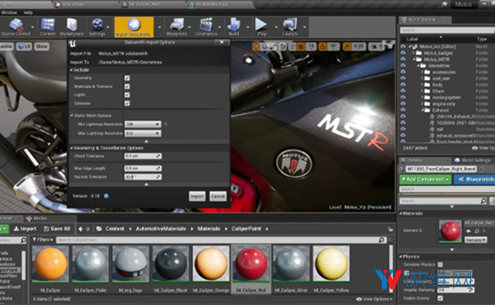Collapse the Static Mesh Options section
This screenshot has width=495, height=305.
[71, 116]
